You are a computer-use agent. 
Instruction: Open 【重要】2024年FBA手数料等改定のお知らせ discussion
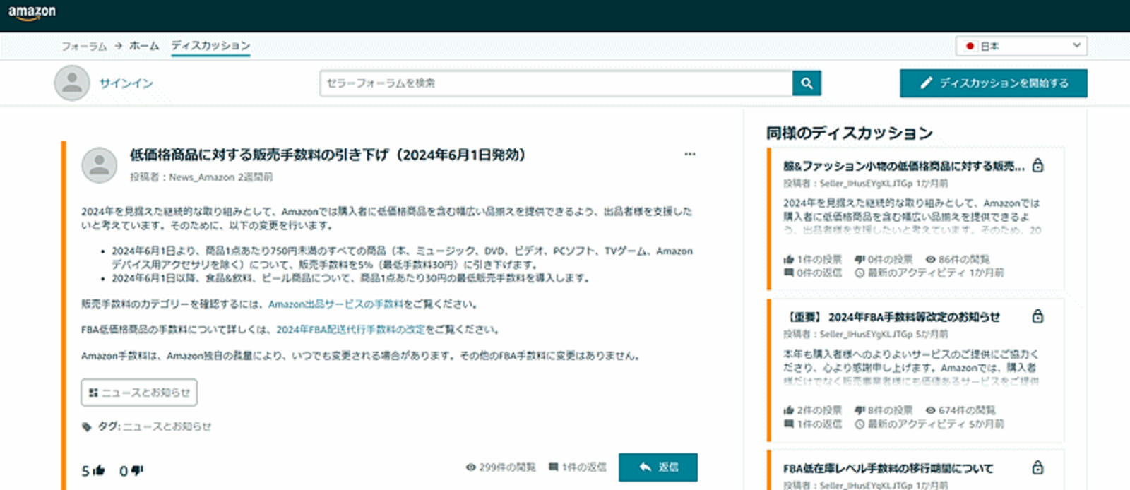click(892, 317)
